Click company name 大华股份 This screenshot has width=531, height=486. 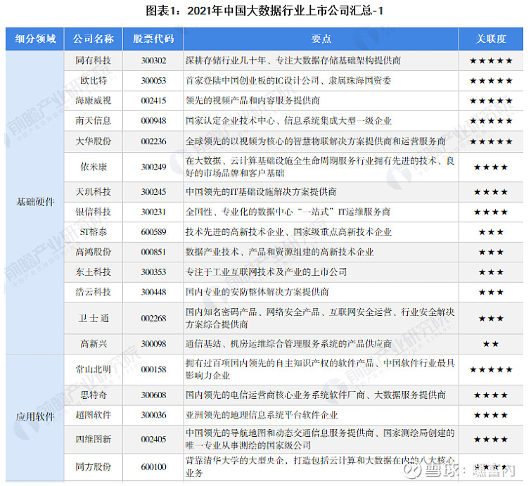(94, 141)
